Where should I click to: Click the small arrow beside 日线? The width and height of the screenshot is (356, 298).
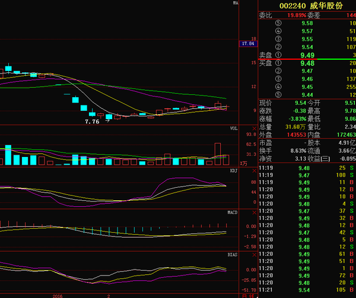pyautogui.click(x=256, y=296)
